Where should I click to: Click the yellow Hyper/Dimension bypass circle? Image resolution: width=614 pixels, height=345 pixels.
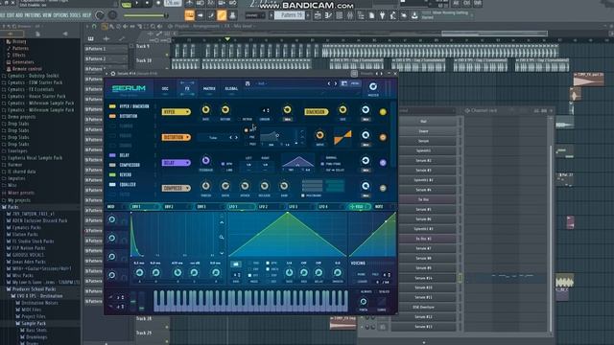(383, 112)
